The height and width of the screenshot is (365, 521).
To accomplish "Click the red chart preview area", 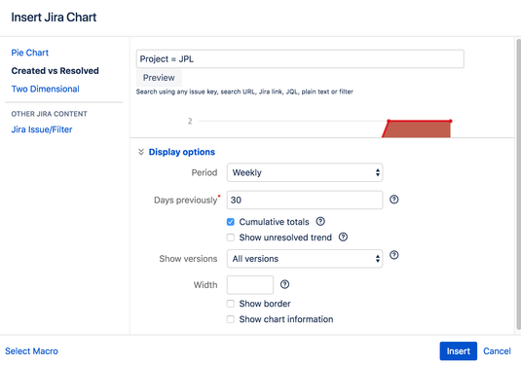I will tap(418, 129).
